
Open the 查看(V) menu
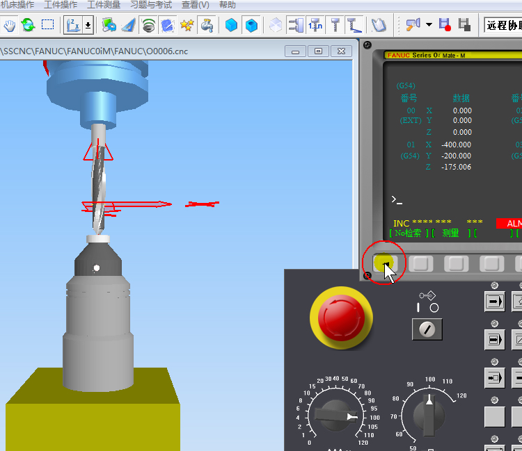click(x=196, y=5)
